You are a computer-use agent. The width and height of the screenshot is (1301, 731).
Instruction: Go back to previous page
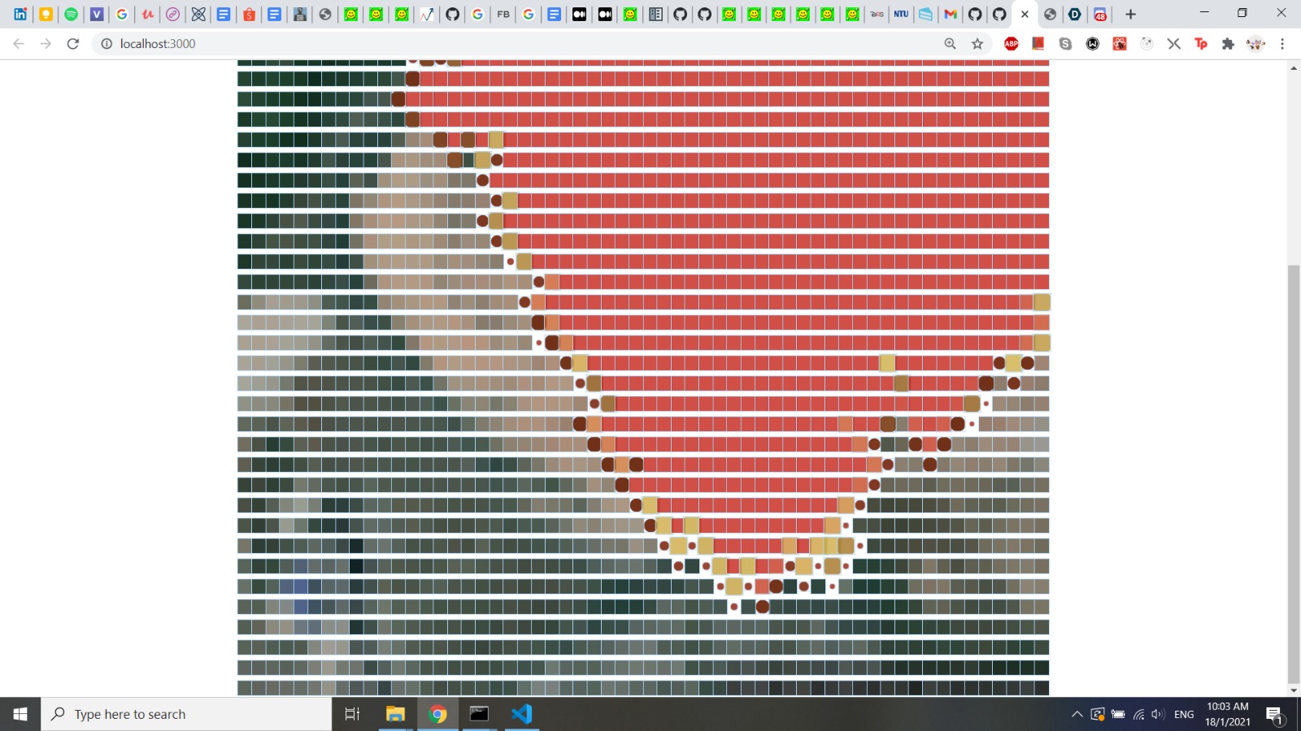coord(19,44)
